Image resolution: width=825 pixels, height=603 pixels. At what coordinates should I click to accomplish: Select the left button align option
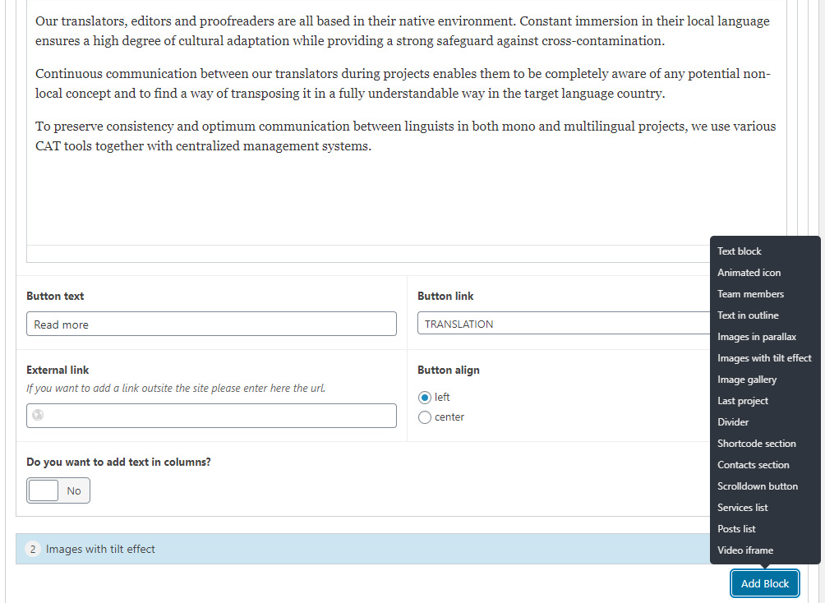point(425,398)
